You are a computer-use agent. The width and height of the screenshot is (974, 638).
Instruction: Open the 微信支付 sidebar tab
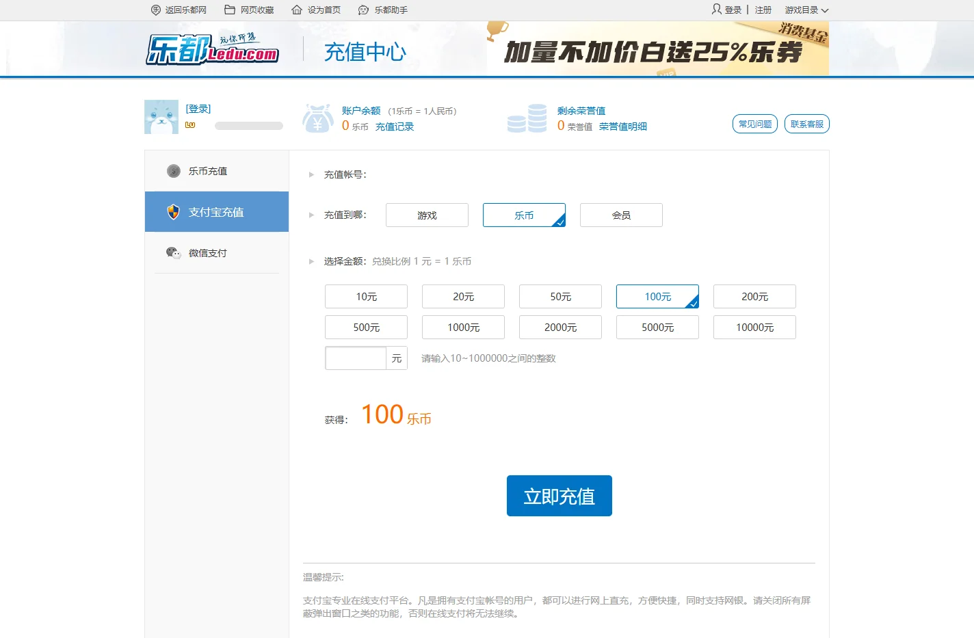pos(217,253)
